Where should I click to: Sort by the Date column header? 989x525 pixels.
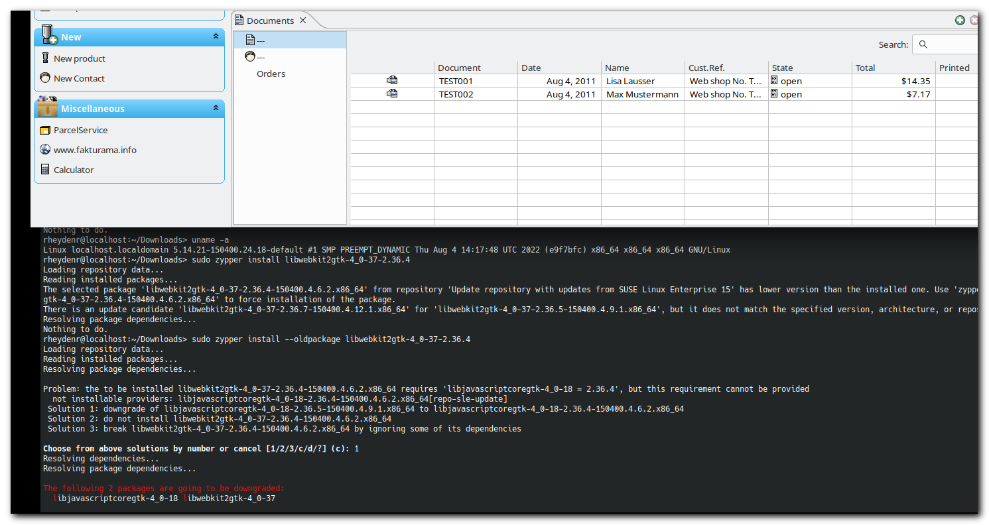[x=559, y=68]
